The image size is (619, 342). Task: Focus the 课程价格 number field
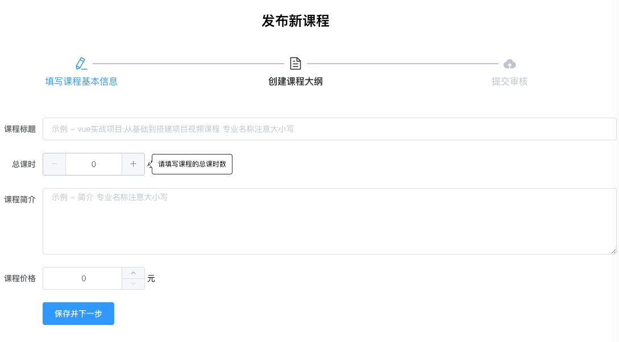(x=83, y=278)
